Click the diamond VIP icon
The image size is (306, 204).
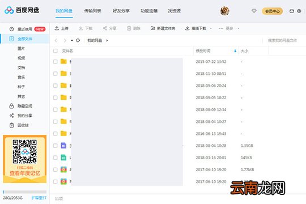coord(254,11)
